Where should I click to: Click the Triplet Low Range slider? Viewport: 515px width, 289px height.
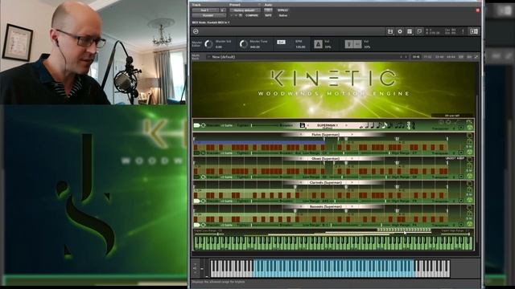[x=210, y=234]
